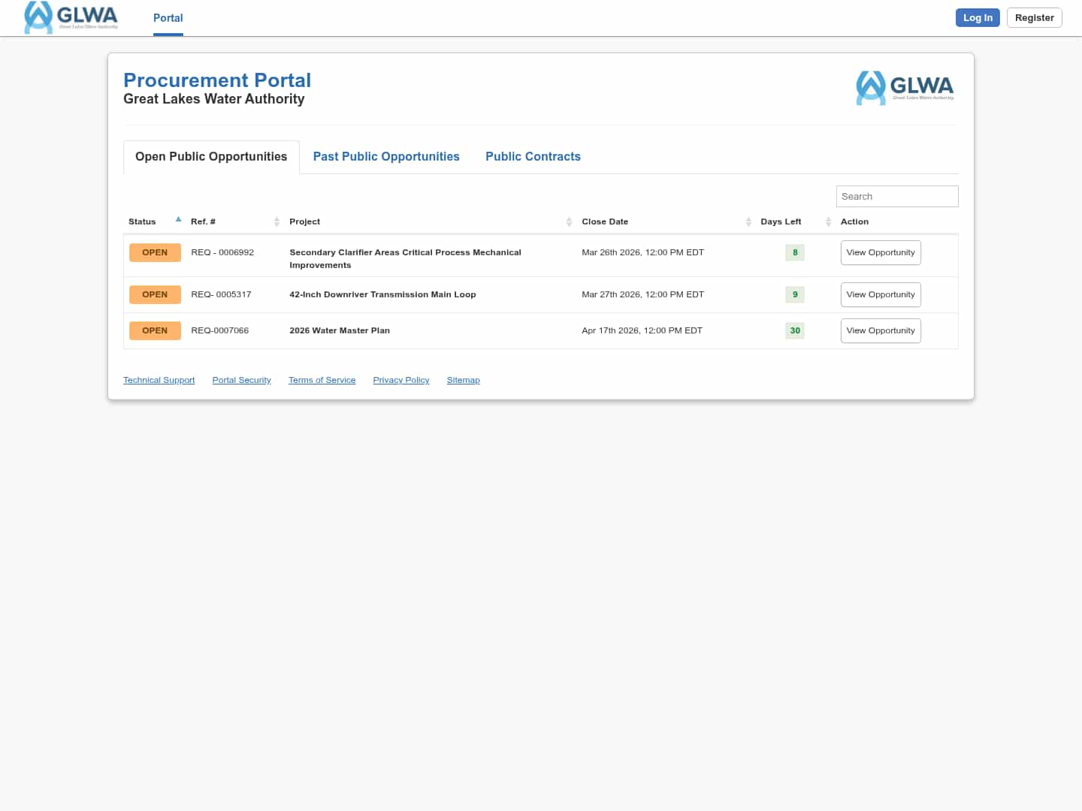Focus the Search input field
The height and width of the screenshot is (811, 1082).
coord(897,196)
